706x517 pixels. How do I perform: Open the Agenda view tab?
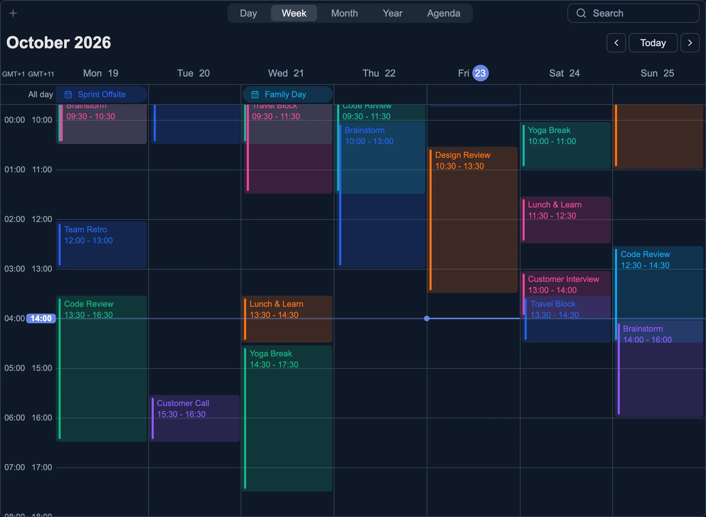pos(444,13)
